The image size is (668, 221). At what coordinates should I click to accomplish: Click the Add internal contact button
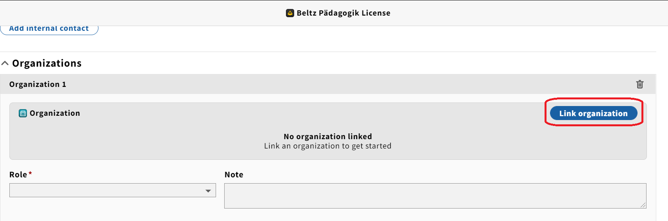[49, 29]
